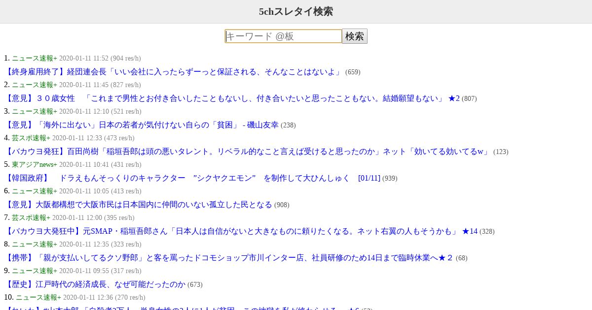
Task: Select 芸スポ速報+ board on entry 7
Action: tap(31, 217)
